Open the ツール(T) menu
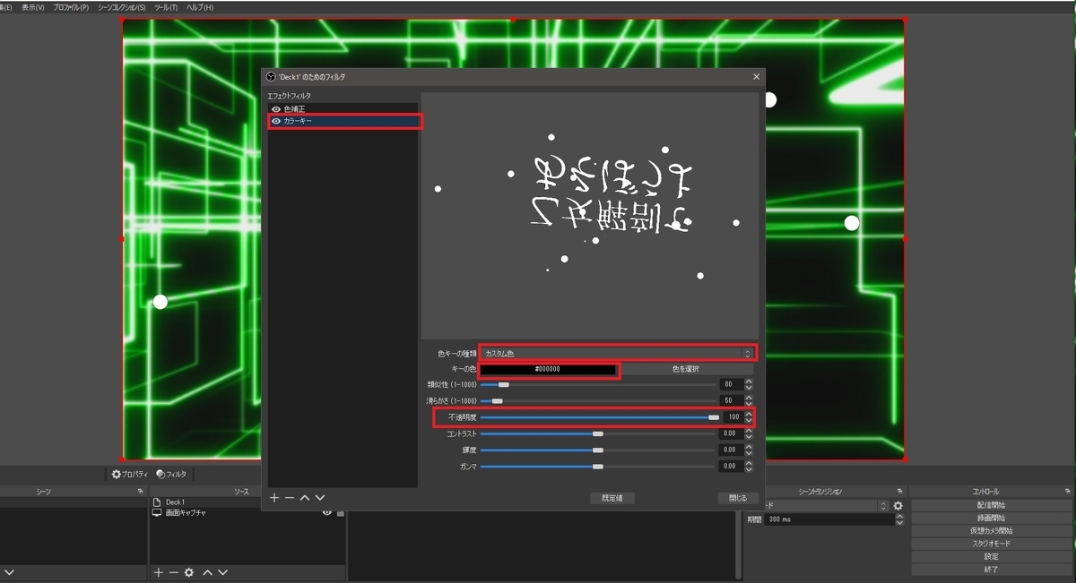The height and width of the screenshot is (583, 1076). [166, 7]
